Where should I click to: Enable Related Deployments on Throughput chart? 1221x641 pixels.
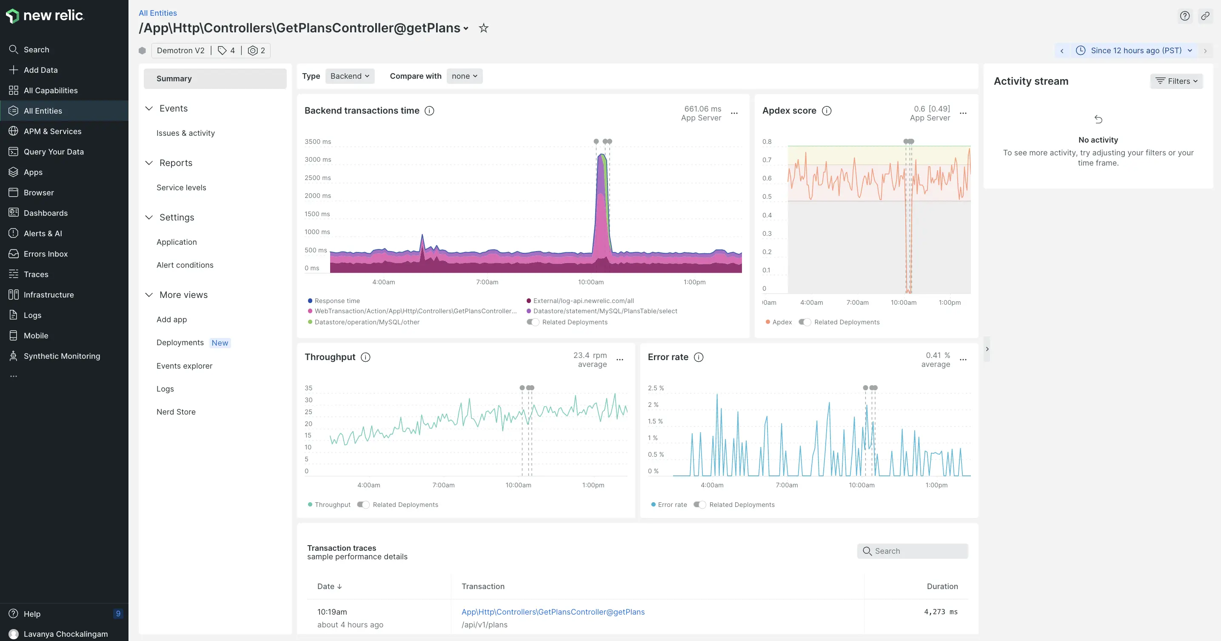tap(363, 504)
